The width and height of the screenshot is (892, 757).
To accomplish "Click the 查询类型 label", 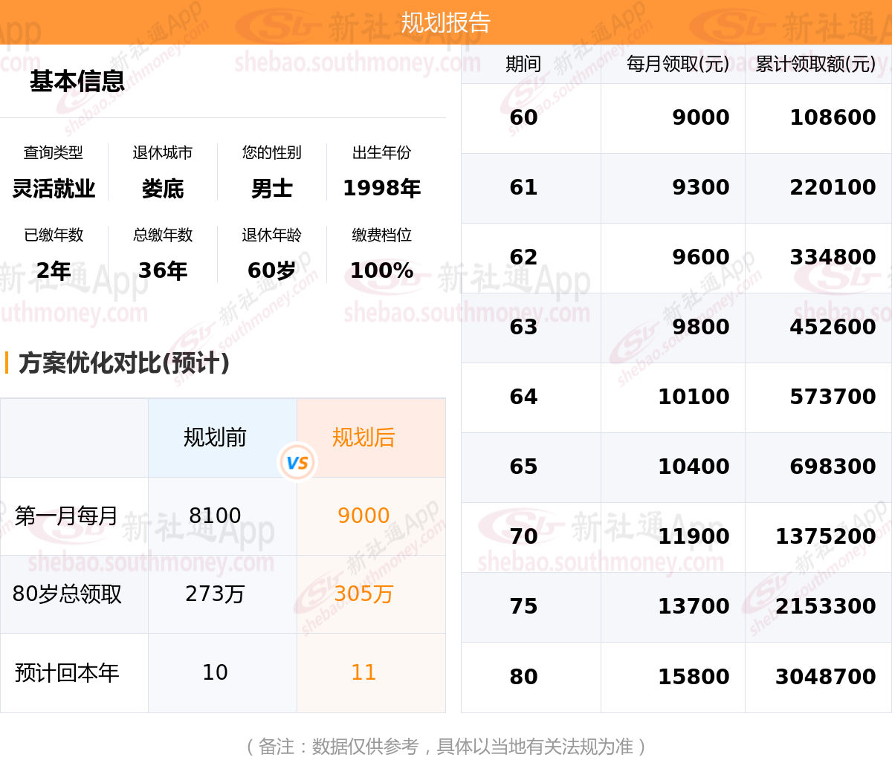I will (x=54, y=152).
